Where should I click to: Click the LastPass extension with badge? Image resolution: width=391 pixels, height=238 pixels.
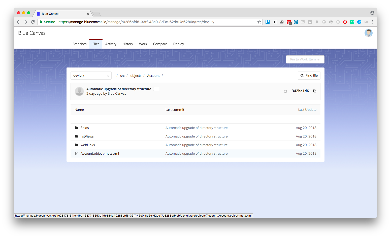click(x=289, y=22)
